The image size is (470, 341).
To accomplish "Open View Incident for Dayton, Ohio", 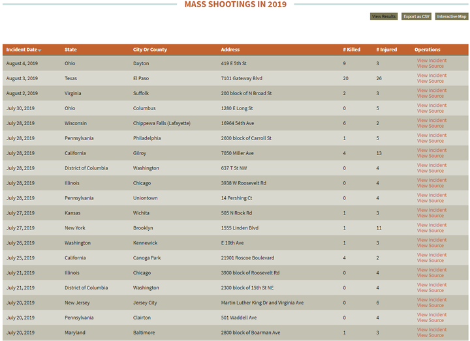I will coord(431,61).
